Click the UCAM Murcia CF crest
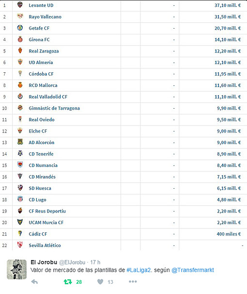The width and height of the screenshot is (247, 294). (x=20, y=222)
